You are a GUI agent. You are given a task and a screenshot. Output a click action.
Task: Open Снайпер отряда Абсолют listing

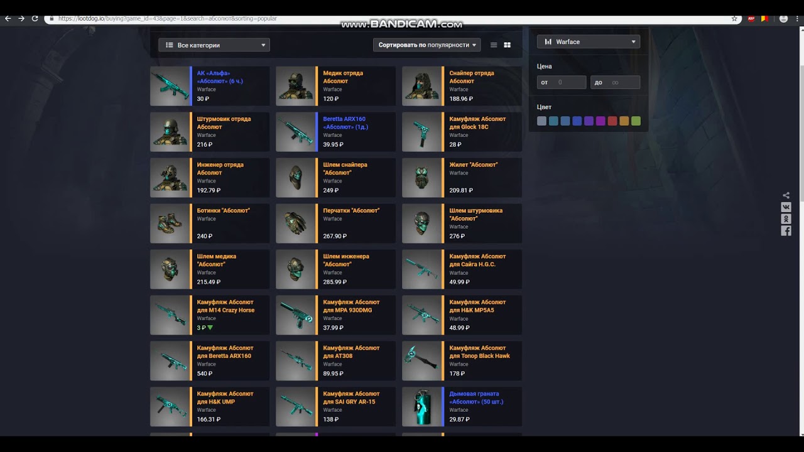pyautogui.click(x=462, y=86)
